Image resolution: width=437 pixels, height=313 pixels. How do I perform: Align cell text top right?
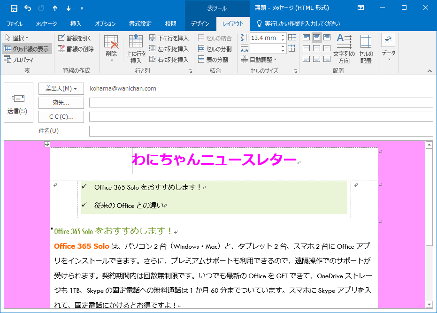pos(327,38)
